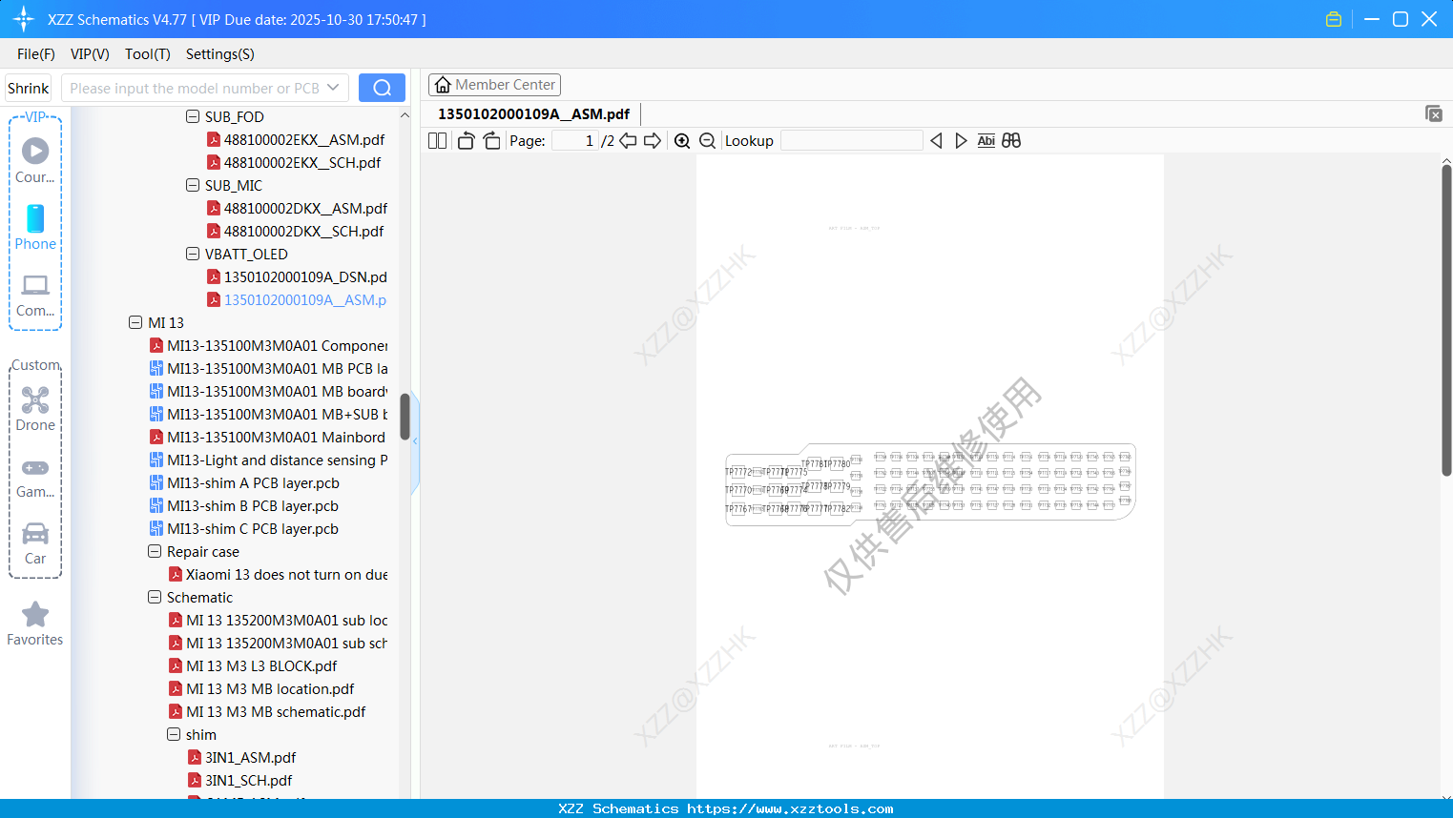Select the zoom in tool on PDF toolbar
Screen dimensions: 1453x818
coord(682,140)
